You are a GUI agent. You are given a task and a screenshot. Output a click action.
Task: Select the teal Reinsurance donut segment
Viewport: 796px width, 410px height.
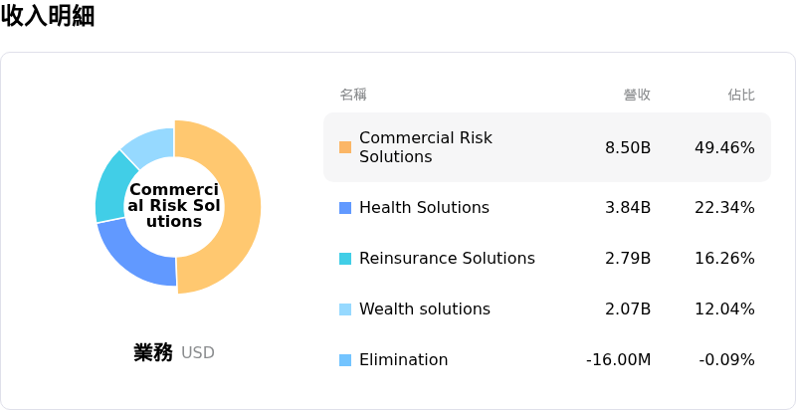click(112, 187)
